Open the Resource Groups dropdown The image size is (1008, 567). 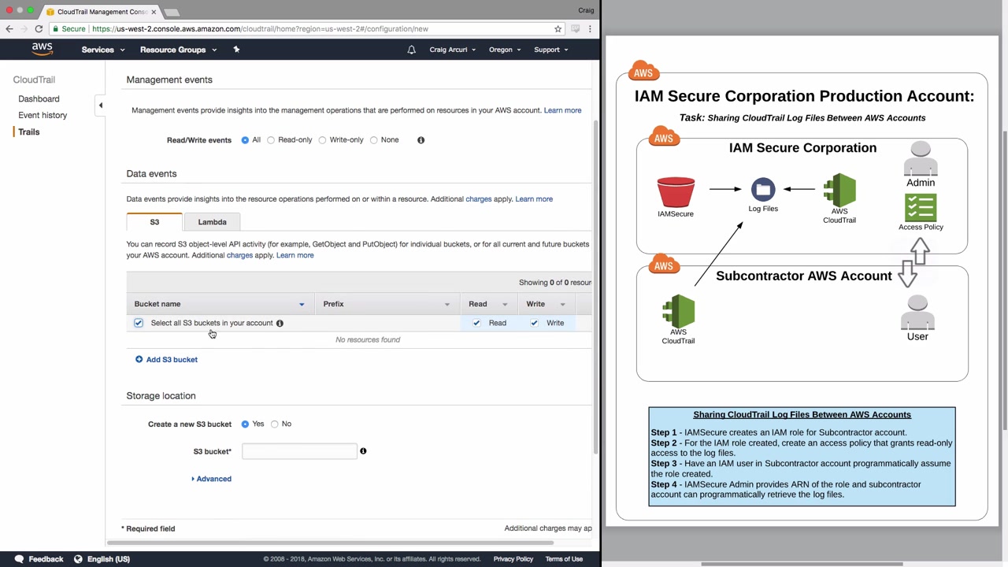tap(178, 50)
